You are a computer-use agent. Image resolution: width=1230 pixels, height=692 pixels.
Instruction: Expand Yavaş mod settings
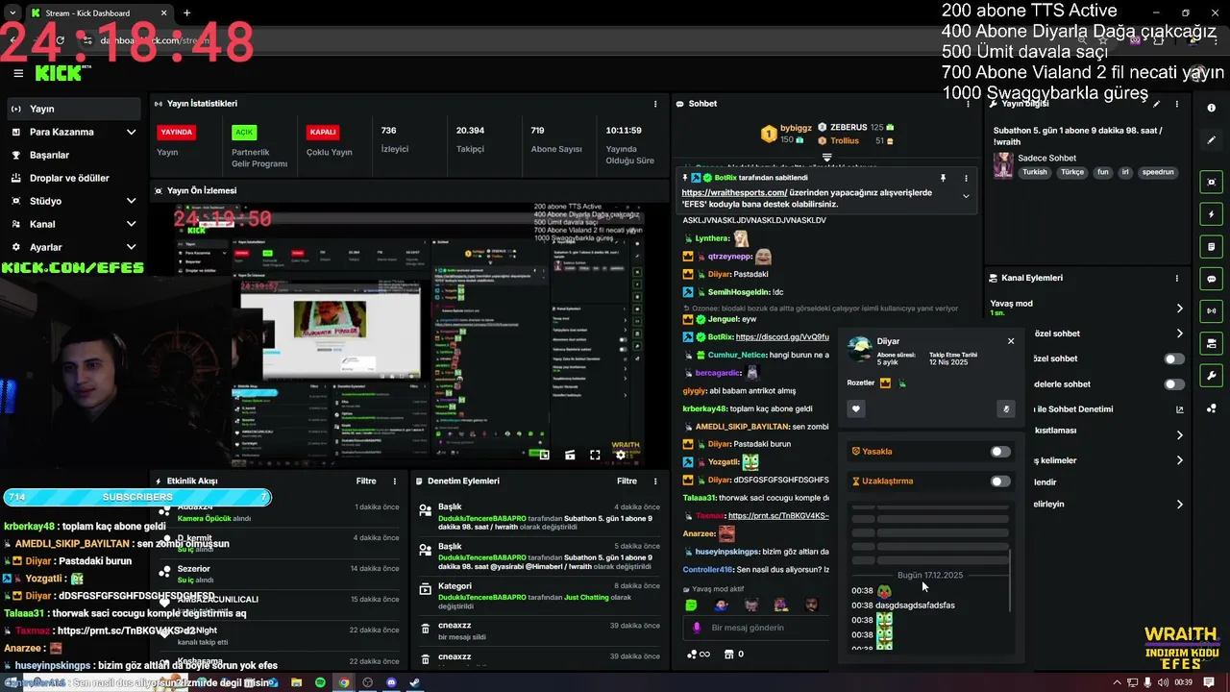1179,309
